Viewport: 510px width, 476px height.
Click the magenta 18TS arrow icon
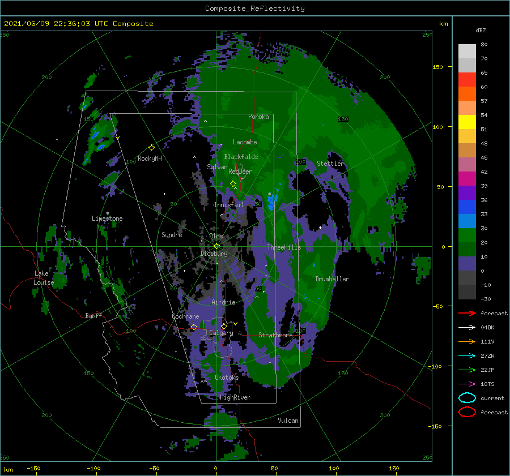467,384
